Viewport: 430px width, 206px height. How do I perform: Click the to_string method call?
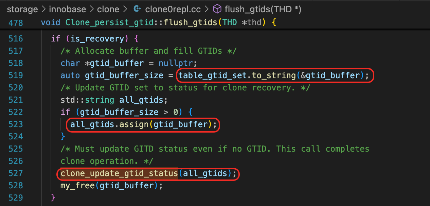point(269,75)
